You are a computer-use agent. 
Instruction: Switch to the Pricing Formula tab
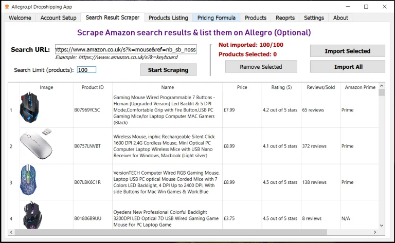coord(217,18)
